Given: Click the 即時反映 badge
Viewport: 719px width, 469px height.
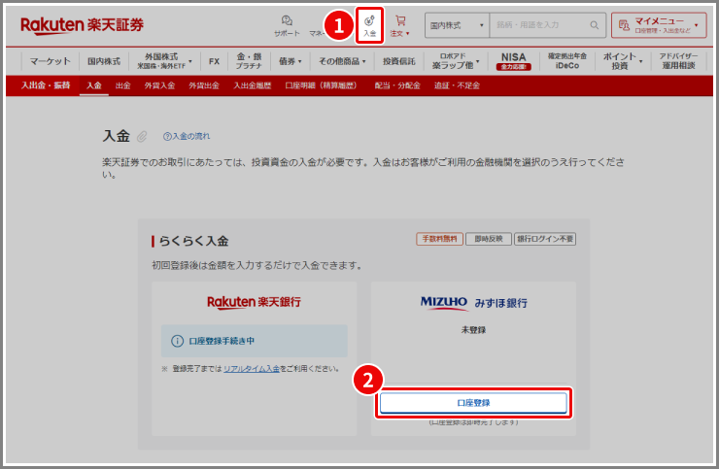Looking at the screenshot, I should [x=489, y=239].
